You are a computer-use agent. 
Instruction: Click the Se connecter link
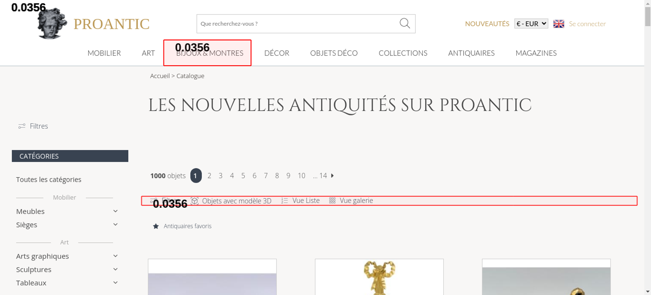(587, 24)
